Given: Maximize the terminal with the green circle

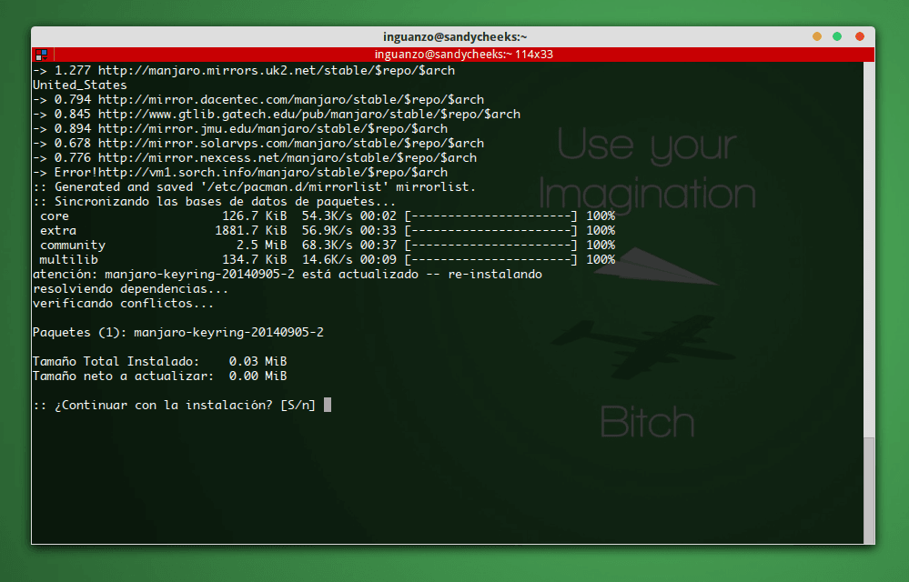Looking at the screenshot, I should tap(837, 36).
